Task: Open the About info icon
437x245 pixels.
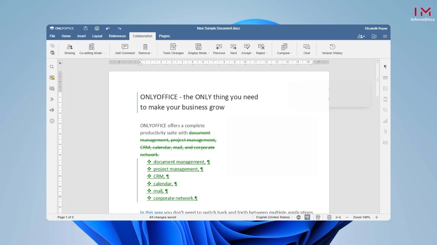Action: pyautogui.click(x=52, y=121)
